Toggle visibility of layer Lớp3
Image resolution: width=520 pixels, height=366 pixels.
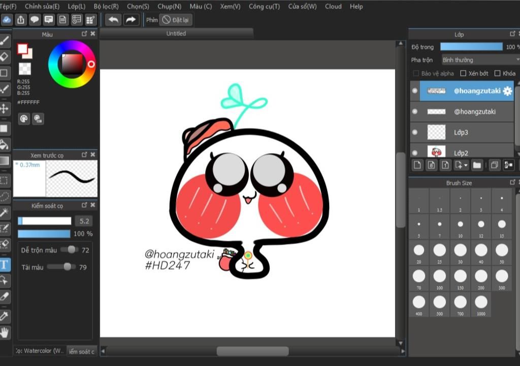(414, 132)
